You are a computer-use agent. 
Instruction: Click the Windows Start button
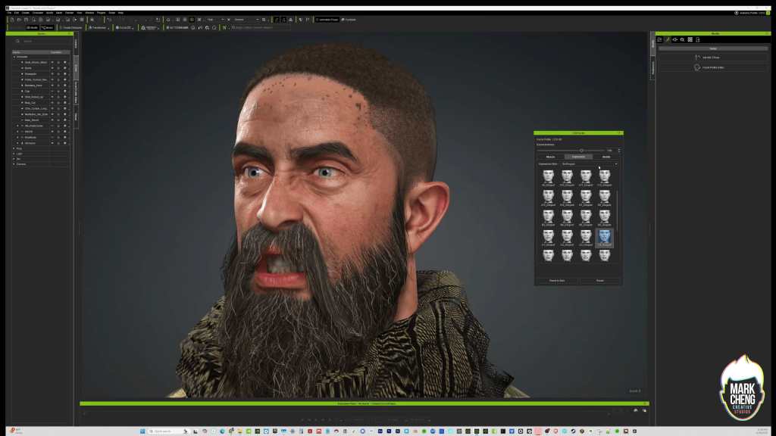tap(142, 431)
